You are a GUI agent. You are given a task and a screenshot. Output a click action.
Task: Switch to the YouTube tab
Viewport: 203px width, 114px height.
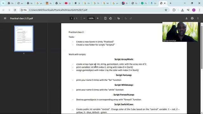68,3
